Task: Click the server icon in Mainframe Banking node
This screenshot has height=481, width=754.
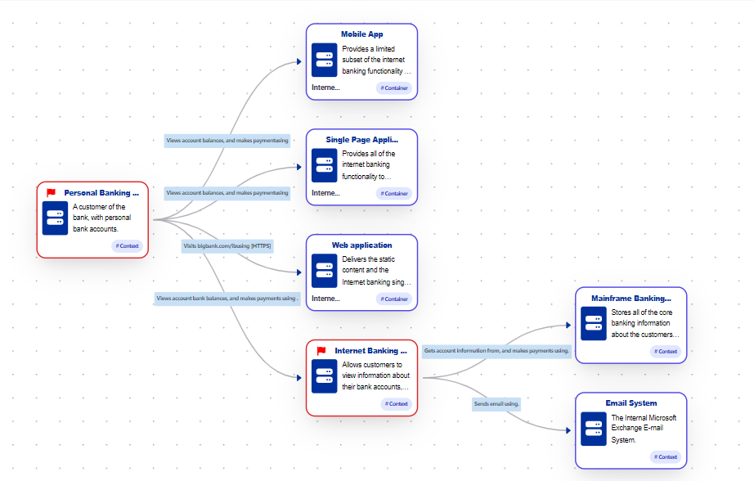Action: click(x=594, y=323)
